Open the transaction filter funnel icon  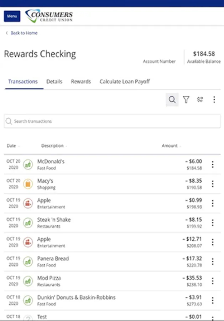[x=186, y=100]
